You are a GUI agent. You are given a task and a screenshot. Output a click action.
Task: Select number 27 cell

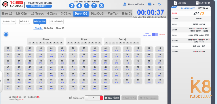138,55
